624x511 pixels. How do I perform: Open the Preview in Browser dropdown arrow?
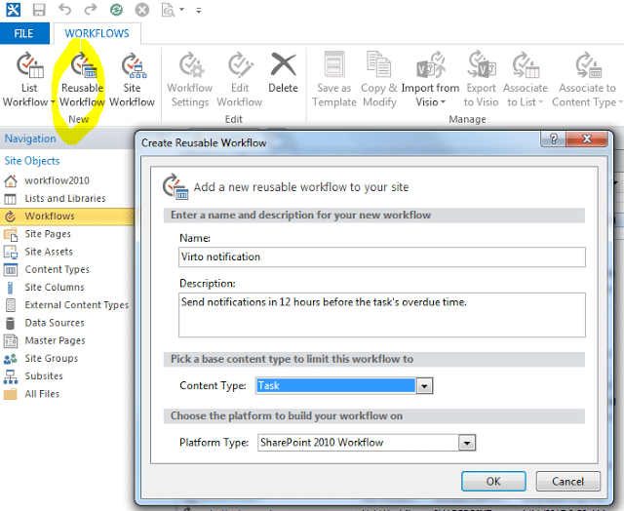pyautogui.click(x=182, y=10)
